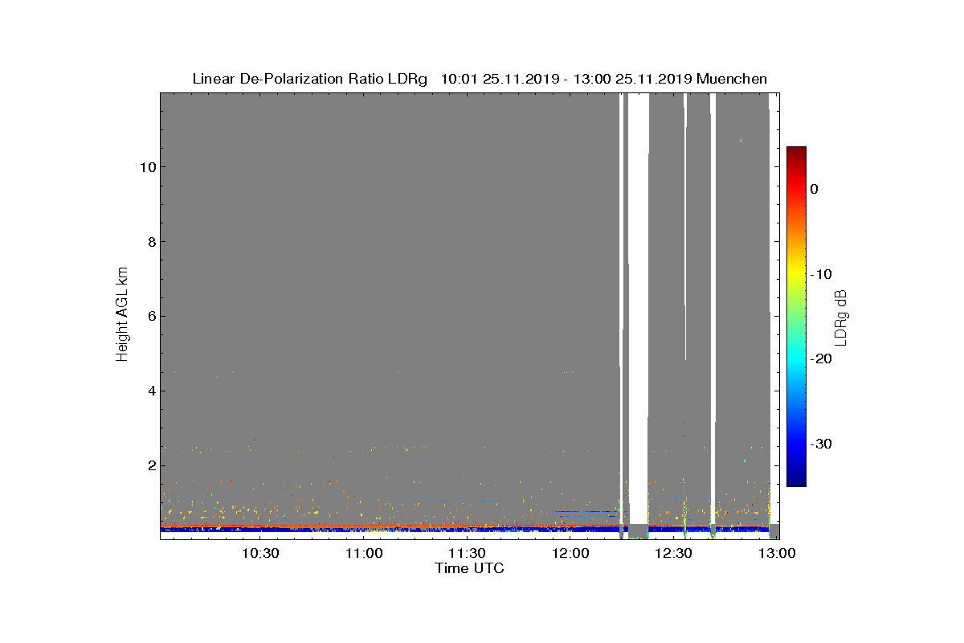The height and width of the screenshot is (643, 964).
Task: Click the 'Time UTC' axis label
Action: [470, 568]
